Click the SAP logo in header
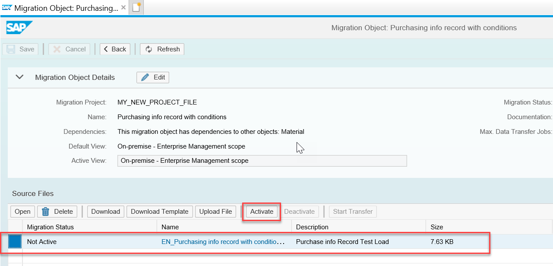The image size is (553, 266). (x=19, y=28)
